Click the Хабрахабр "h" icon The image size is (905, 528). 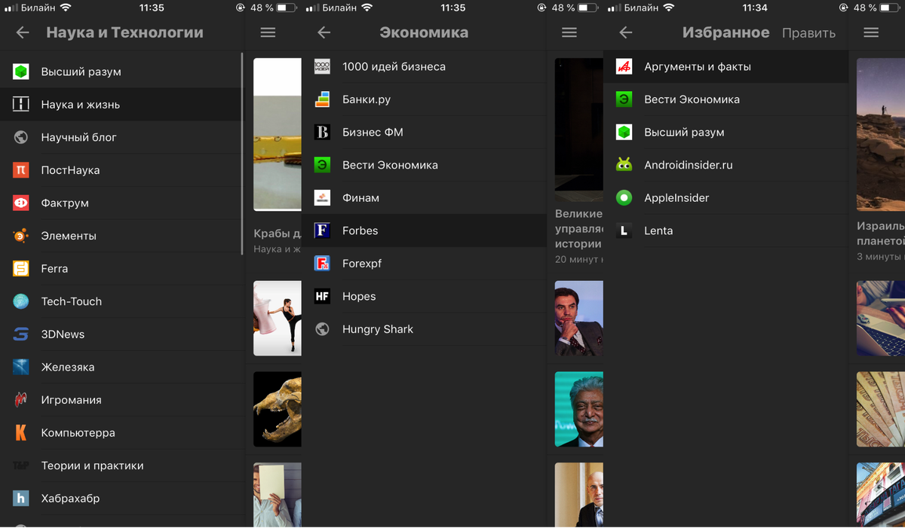[x=21, y=499]
